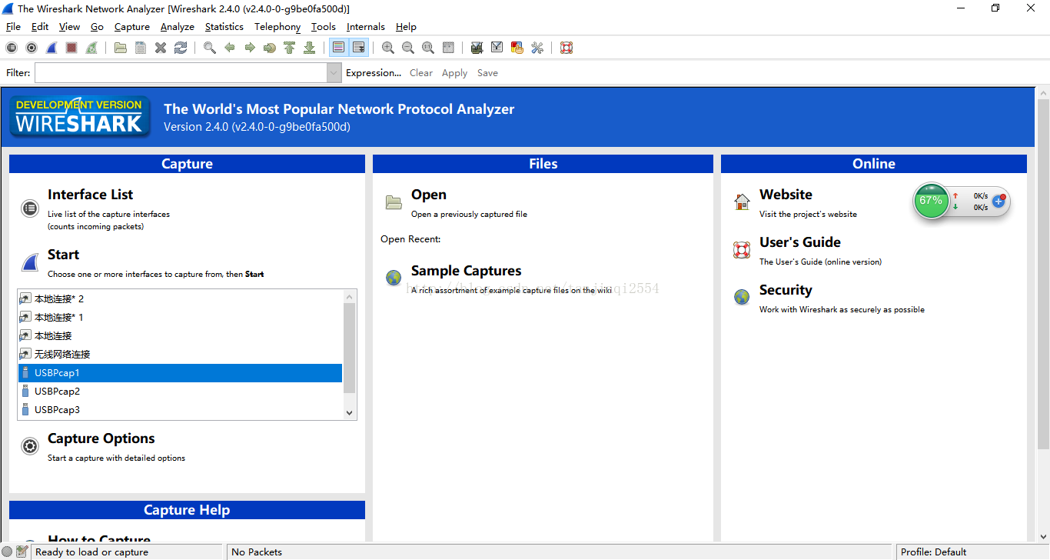Open the Capture Options link in the Capture panel
This screenshot has height=560, width=1050.
coord(101,438)
